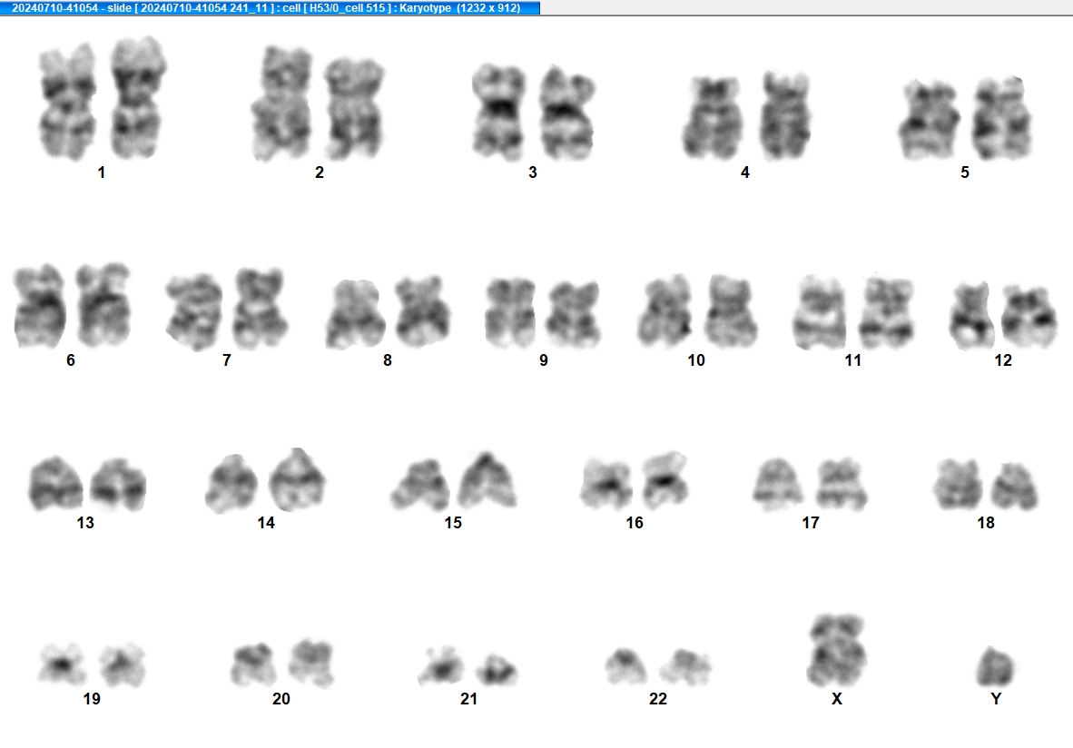Click the label "13" under its pair
Image resolution: width=1073 pixels, height=748 pixels.
[x=85, y=523]
